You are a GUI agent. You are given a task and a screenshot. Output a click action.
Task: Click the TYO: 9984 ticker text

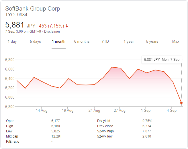17,15
